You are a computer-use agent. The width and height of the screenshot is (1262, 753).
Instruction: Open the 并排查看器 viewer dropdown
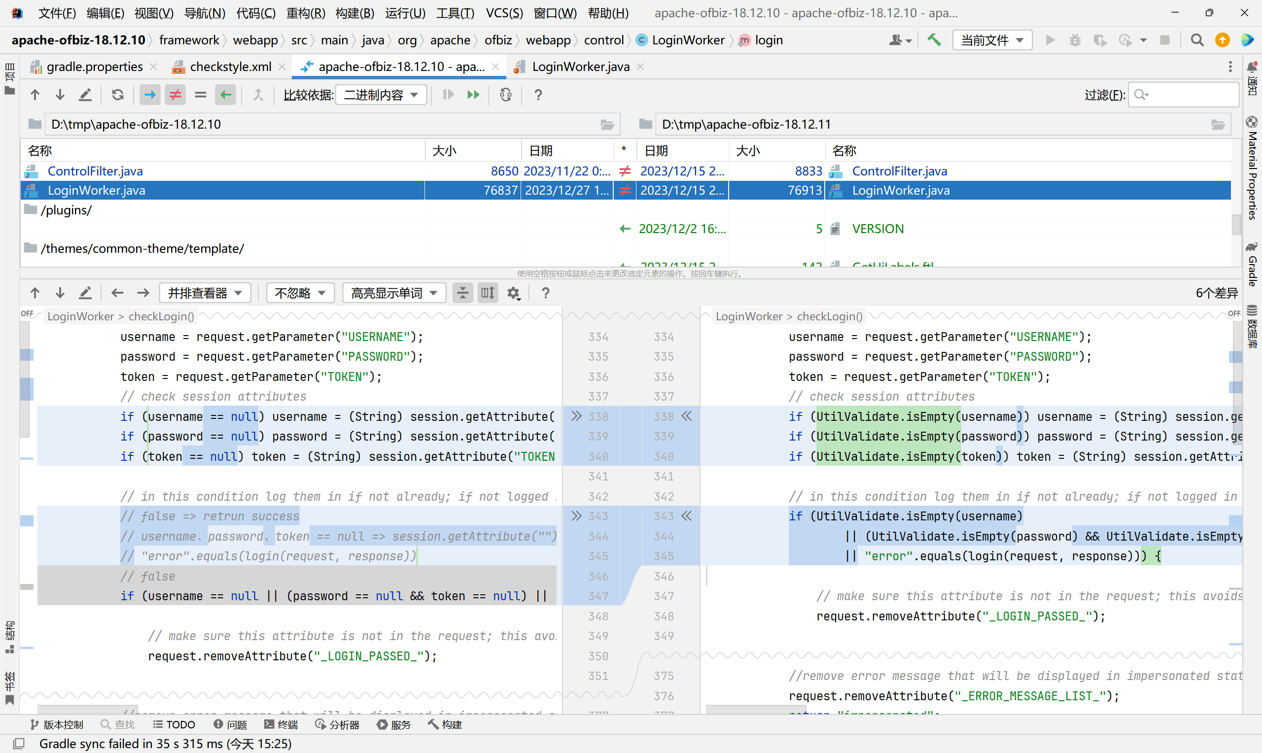[205, 293]
